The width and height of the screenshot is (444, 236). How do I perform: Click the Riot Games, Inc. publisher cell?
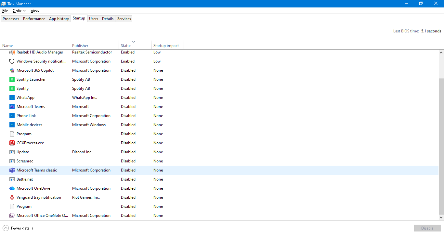[x=86, y=197]
